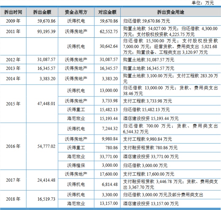The width and height of the screenshot is (221, 210).
Task: Select the 2012 年 cell
Action: click(x=13, y=60)
